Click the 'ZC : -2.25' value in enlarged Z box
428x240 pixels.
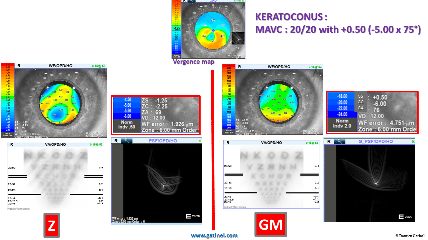154,107
